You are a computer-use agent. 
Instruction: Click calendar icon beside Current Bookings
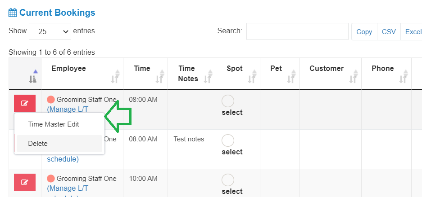[x=13, y=13]
